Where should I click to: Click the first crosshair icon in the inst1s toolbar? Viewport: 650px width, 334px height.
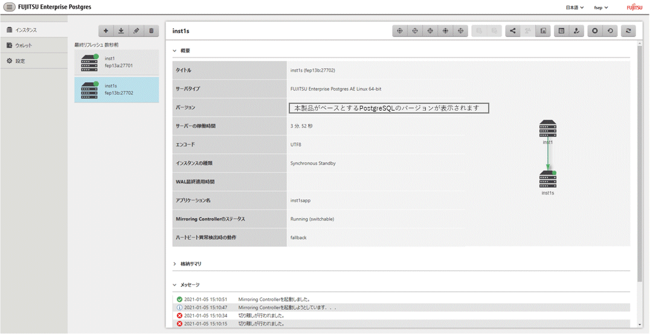[400, 31]
